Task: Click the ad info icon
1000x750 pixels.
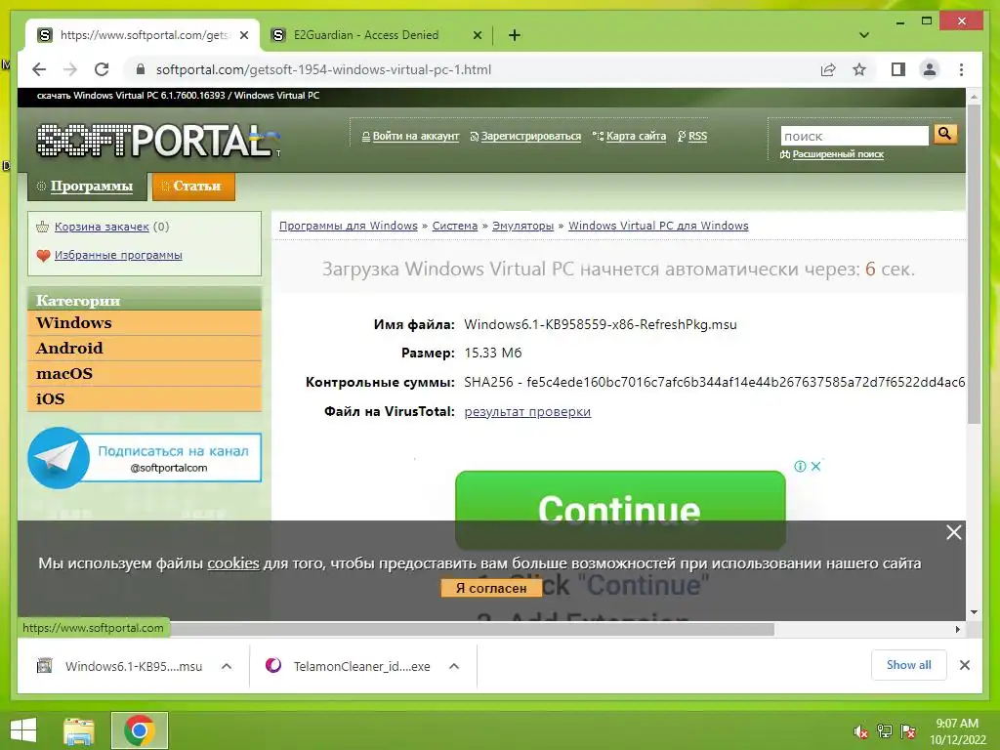Action: click(800, 466)
